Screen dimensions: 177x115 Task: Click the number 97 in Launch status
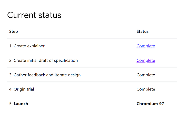point(162,104)
